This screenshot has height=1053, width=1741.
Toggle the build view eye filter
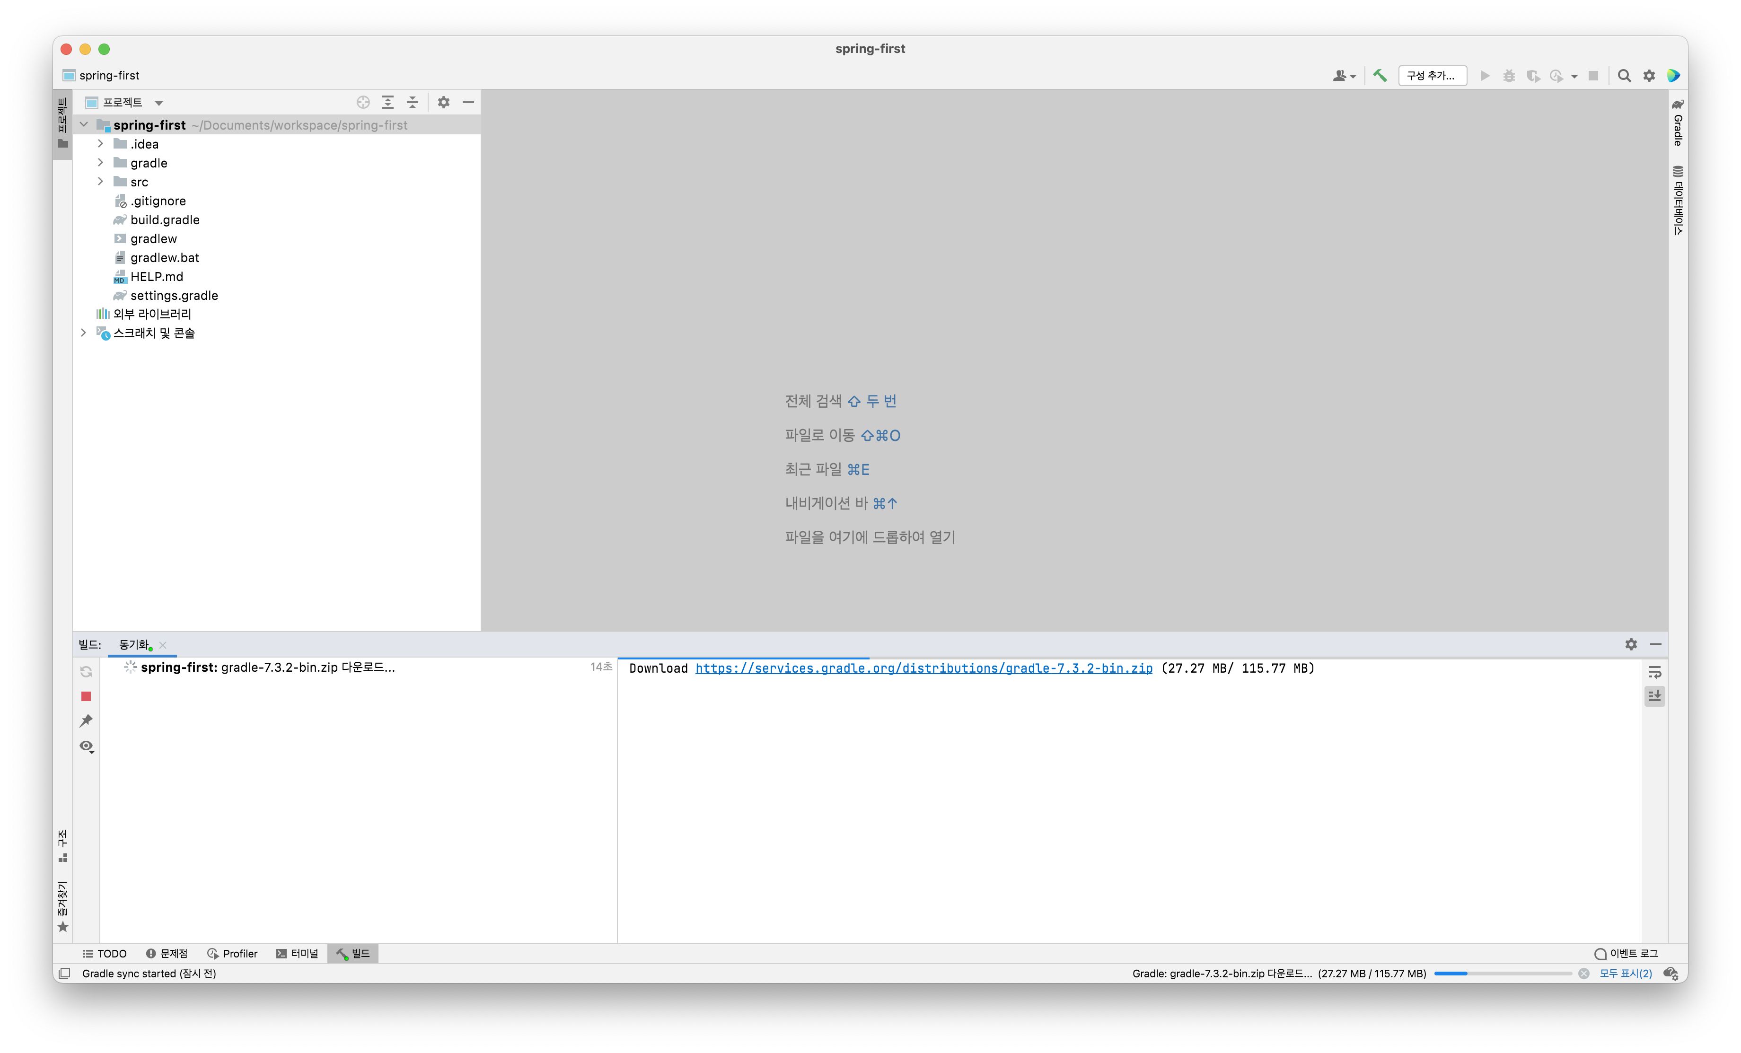(x=86, y=746)
